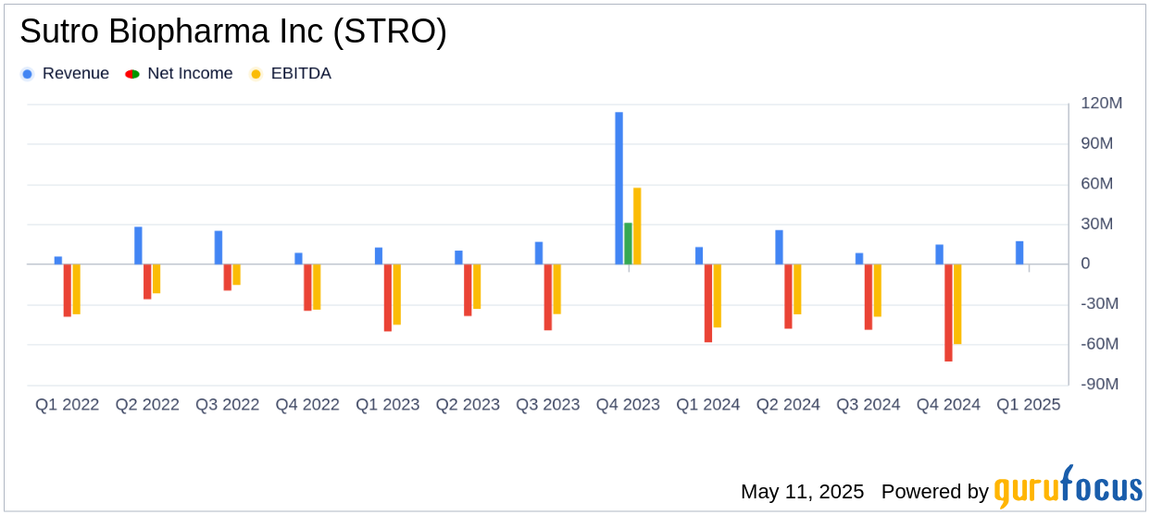This screenshot has width=1150, height=515.
Task: Open the gurufocus logo link
Action: pyautogui.click(x=1068, y=487)
